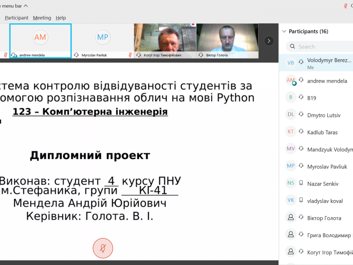
Task: Unmute with the red microphone button
Action: coord(102,248)
